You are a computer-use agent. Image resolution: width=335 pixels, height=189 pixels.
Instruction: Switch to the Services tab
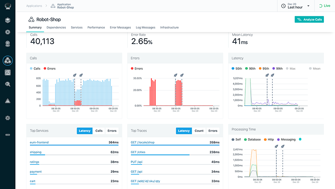tap(77, 27)
